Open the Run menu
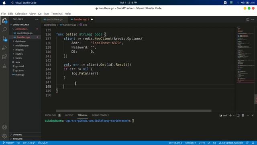Image resolution: width=257 pixels, height=145 pixels. [x=46, y=14]
